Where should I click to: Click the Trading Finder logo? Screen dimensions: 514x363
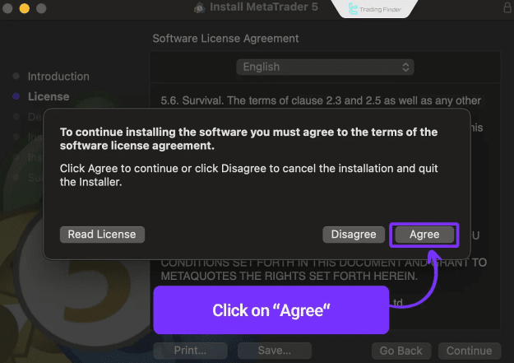click(x=374, y=9)
